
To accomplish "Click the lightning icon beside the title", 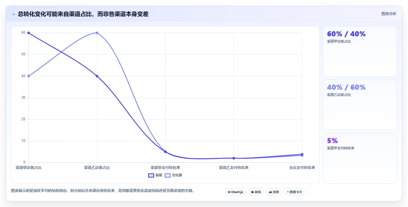I will pos(14,14).
